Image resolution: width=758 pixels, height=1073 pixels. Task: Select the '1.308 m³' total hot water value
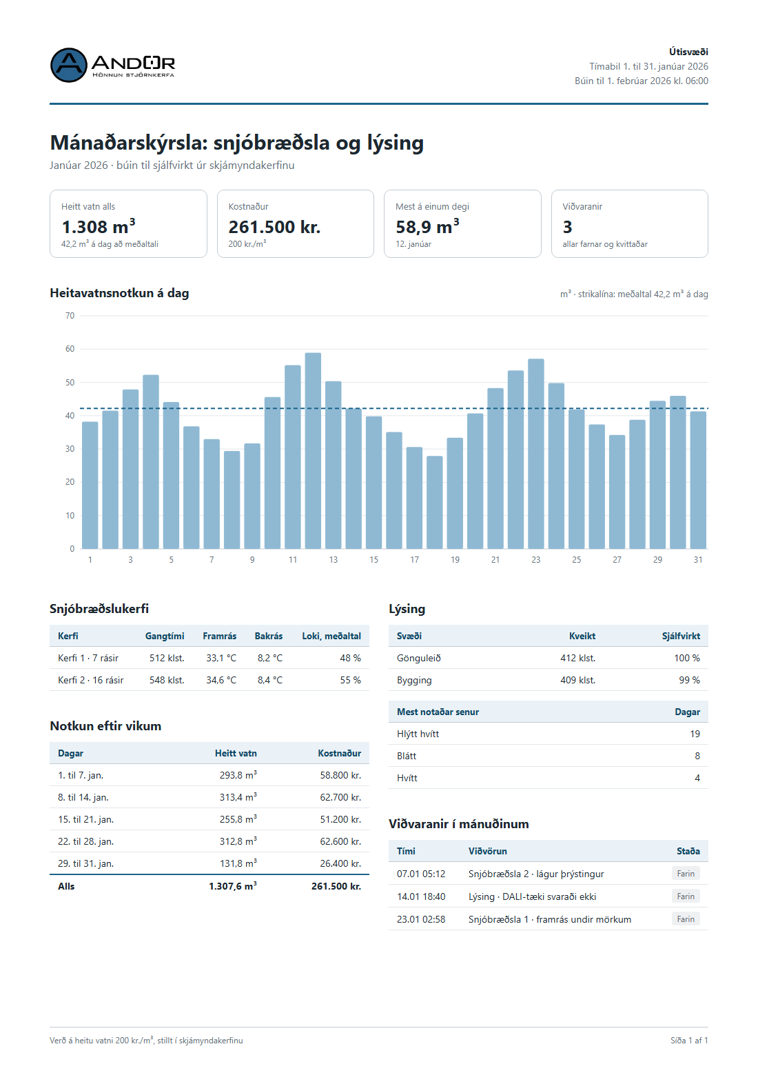pos(99,226)
